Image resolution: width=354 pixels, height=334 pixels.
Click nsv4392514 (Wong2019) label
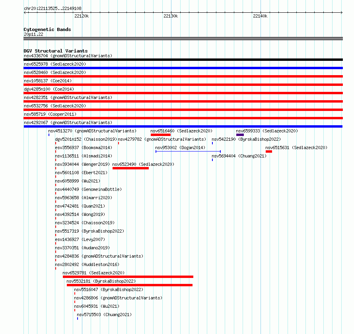tap(80, 214)
